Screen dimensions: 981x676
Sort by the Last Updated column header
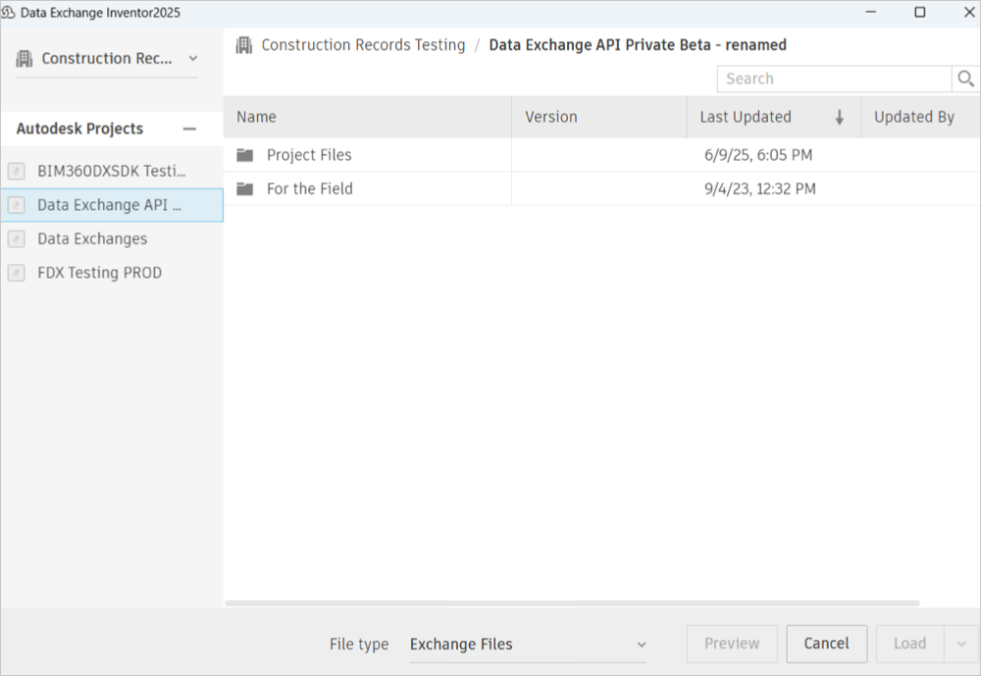click(774, 117)
